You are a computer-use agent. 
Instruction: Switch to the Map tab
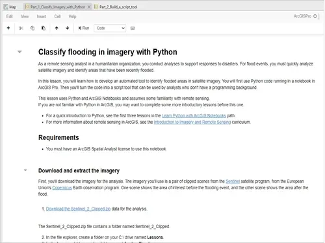tap(10, 7)
